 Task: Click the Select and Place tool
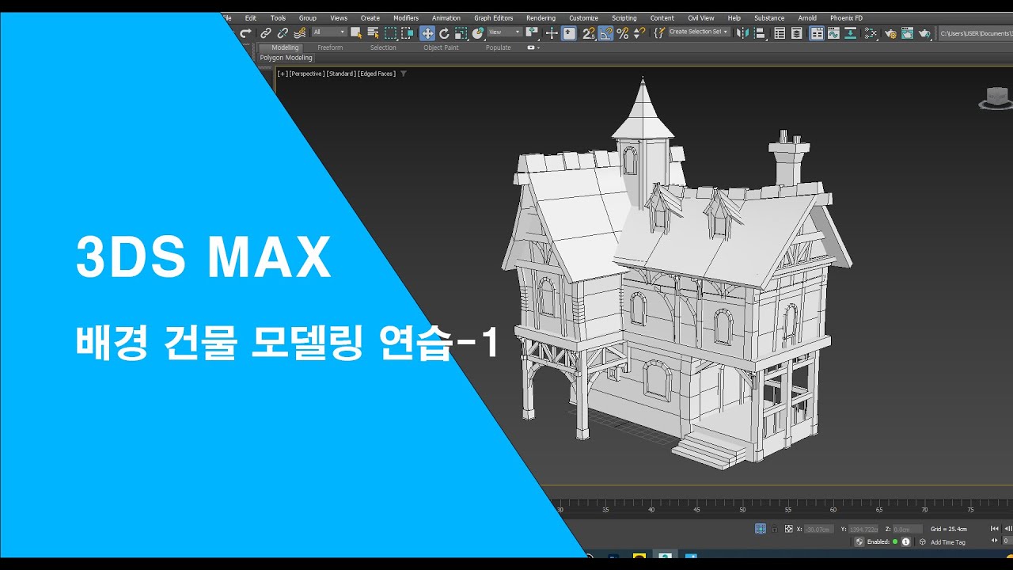coord(478,33)
